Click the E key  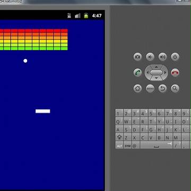coord(136,121)
